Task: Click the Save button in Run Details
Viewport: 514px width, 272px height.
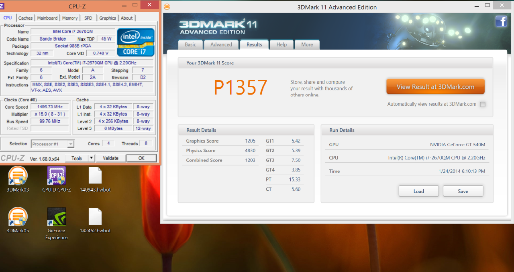Action: pyautogui.click(x=463, y=191)
